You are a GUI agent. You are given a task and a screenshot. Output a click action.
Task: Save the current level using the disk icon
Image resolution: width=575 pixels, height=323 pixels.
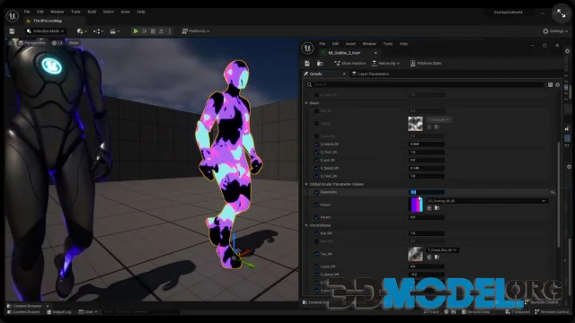(12, 31)
